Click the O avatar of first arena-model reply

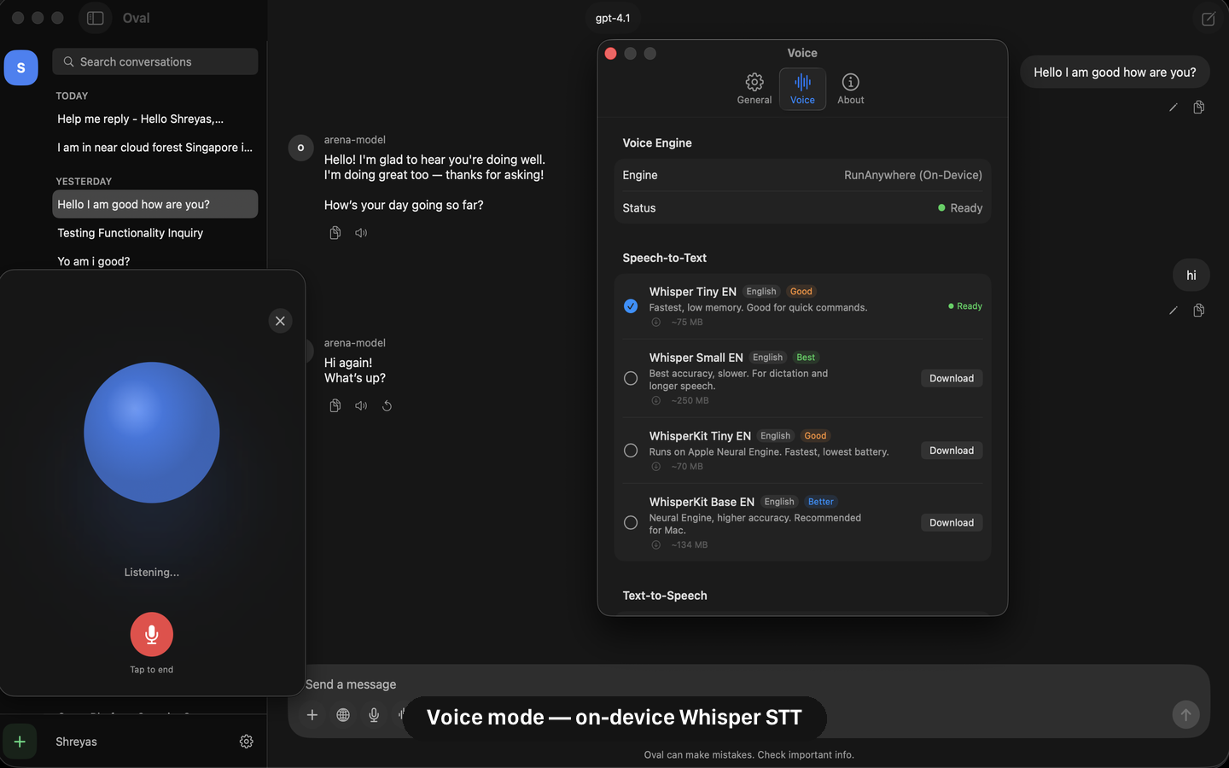coord(300,148)
